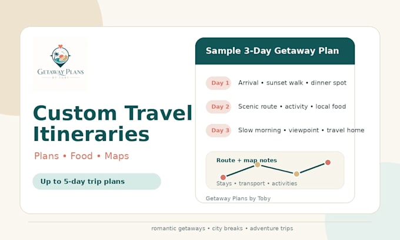
Task: Click the Up to 5-day trip plans button
Action: coord(96,181)
